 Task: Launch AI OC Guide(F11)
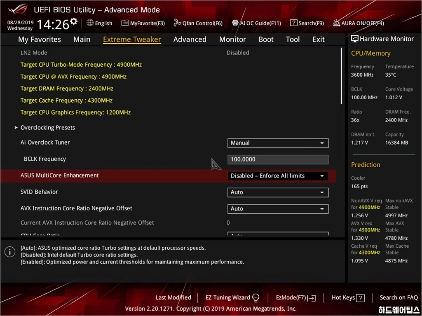(256, 23)
